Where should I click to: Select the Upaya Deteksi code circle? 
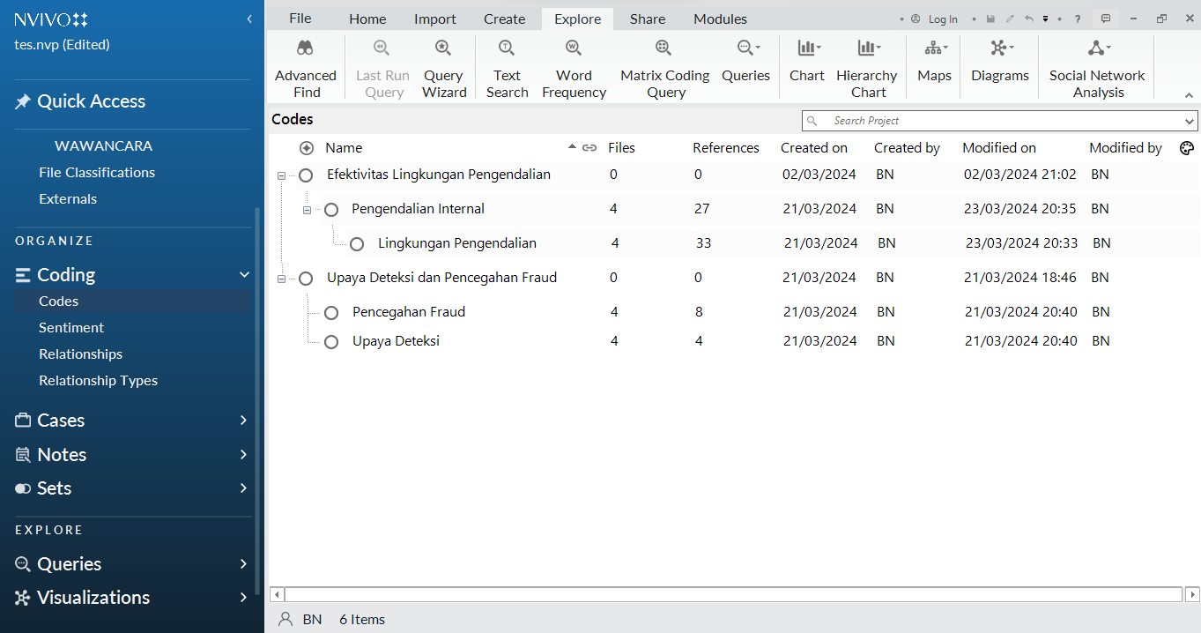331,341
